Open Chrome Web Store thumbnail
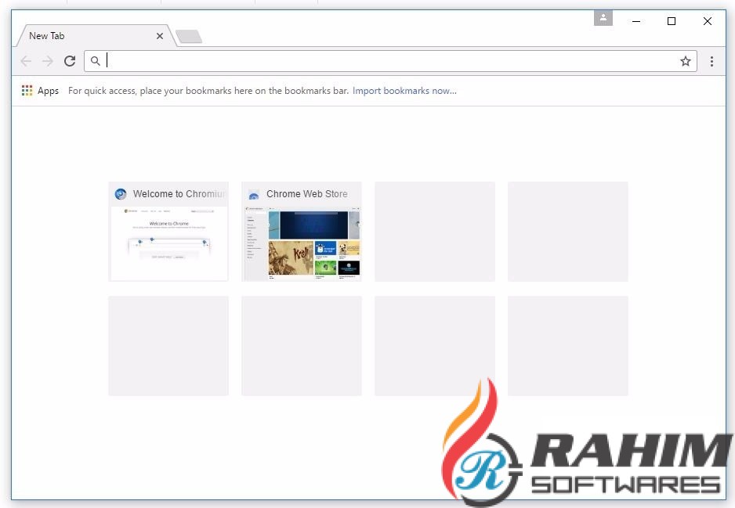 [302, 232]
